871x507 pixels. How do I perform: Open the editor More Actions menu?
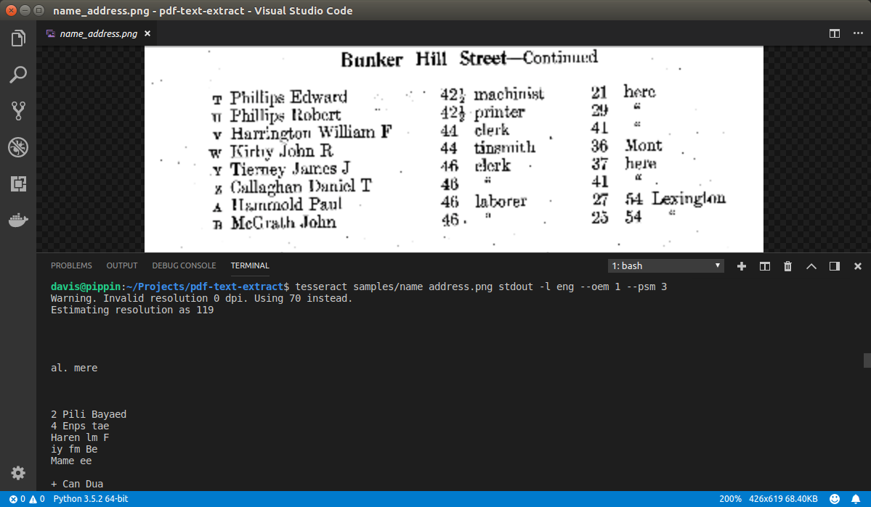pos(858,33)
